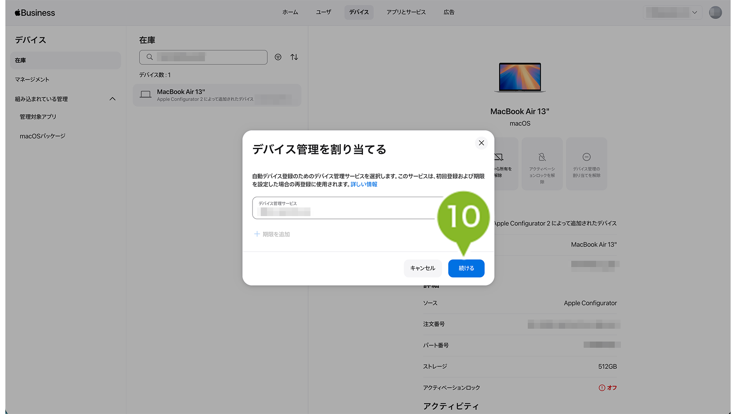Switch to the ユーザ tab
The height and width of the screenshot is (414, 736).
click(323, 12)
